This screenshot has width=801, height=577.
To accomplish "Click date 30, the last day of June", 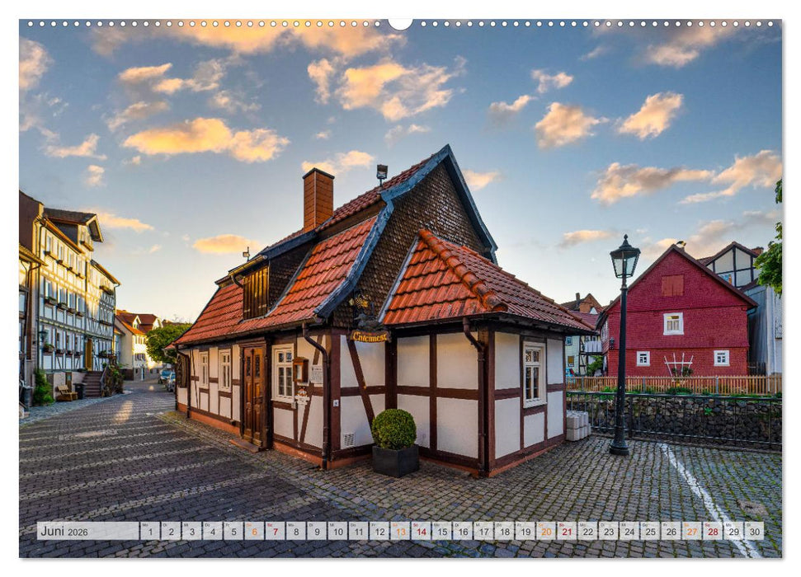I will pyautogui.click(x=753, y=530).
